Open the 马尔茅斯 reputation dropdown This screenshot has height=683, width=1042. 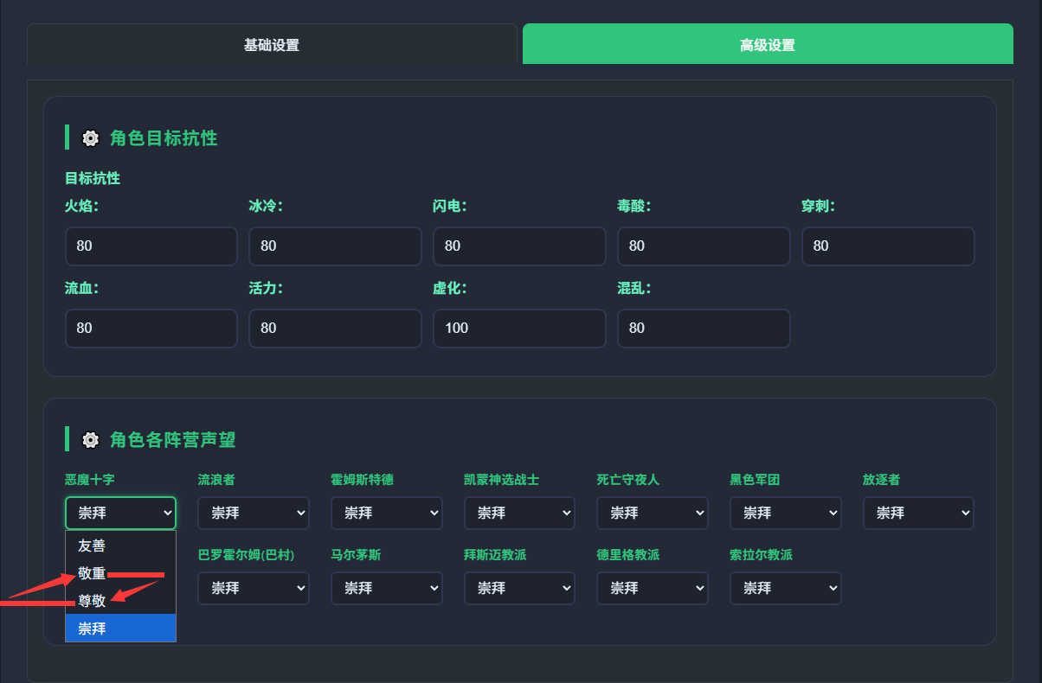387,588
